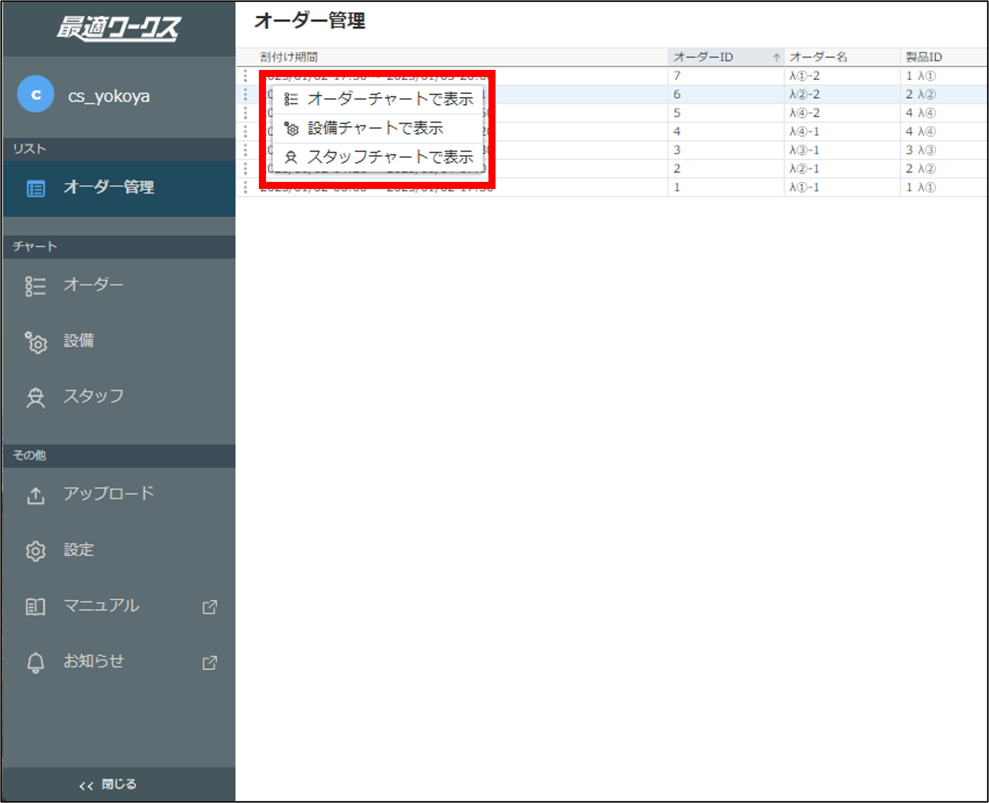Click order ID cell 7
989x803 pixels.
pos(726,75)
